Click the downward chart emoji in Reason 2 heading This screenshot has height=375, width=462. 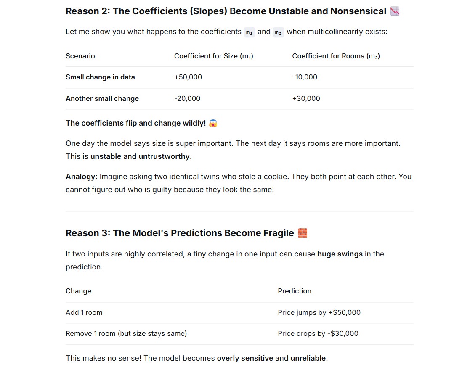click(x=395, y=11)
